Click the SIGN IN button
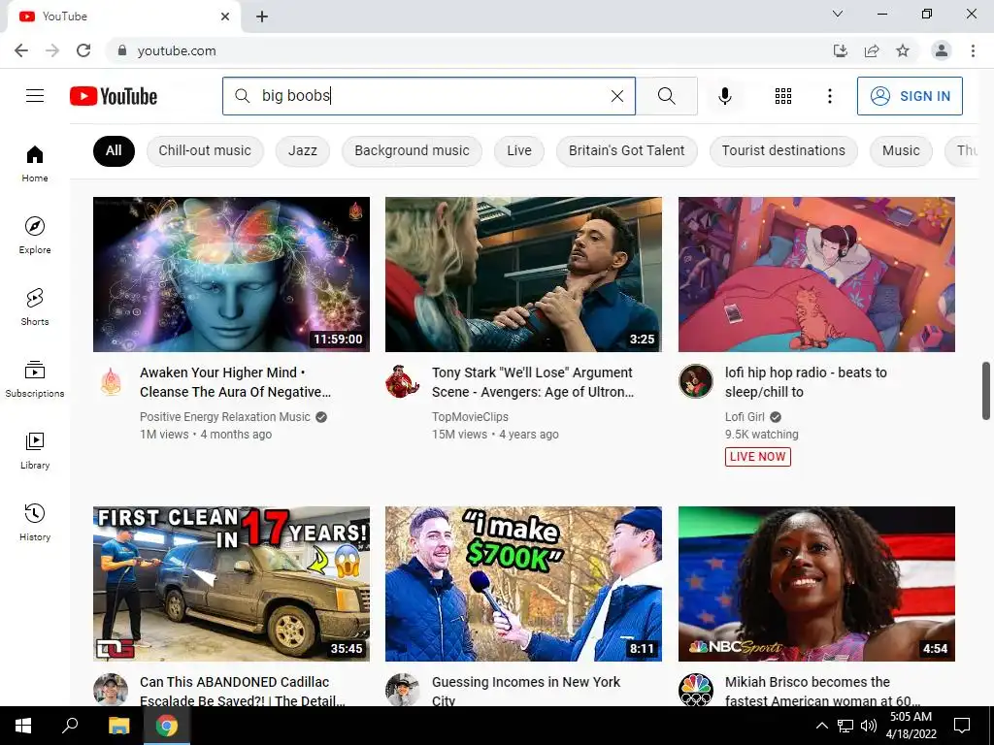 pos(910,96)
